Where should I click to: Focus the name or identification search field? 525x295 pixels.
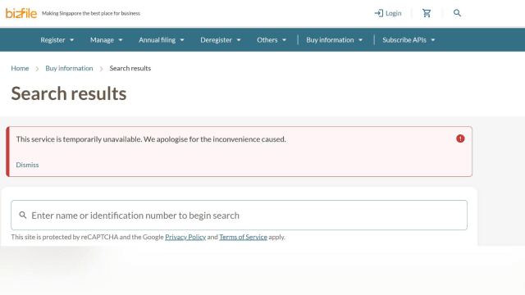[239, 215]
